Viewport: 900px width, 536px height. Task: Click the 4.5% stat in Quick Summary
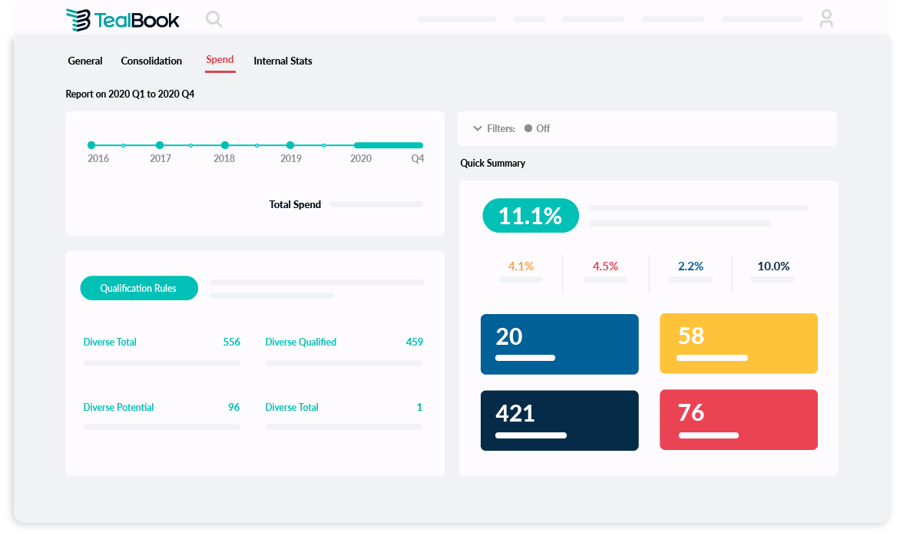[605, 266]
